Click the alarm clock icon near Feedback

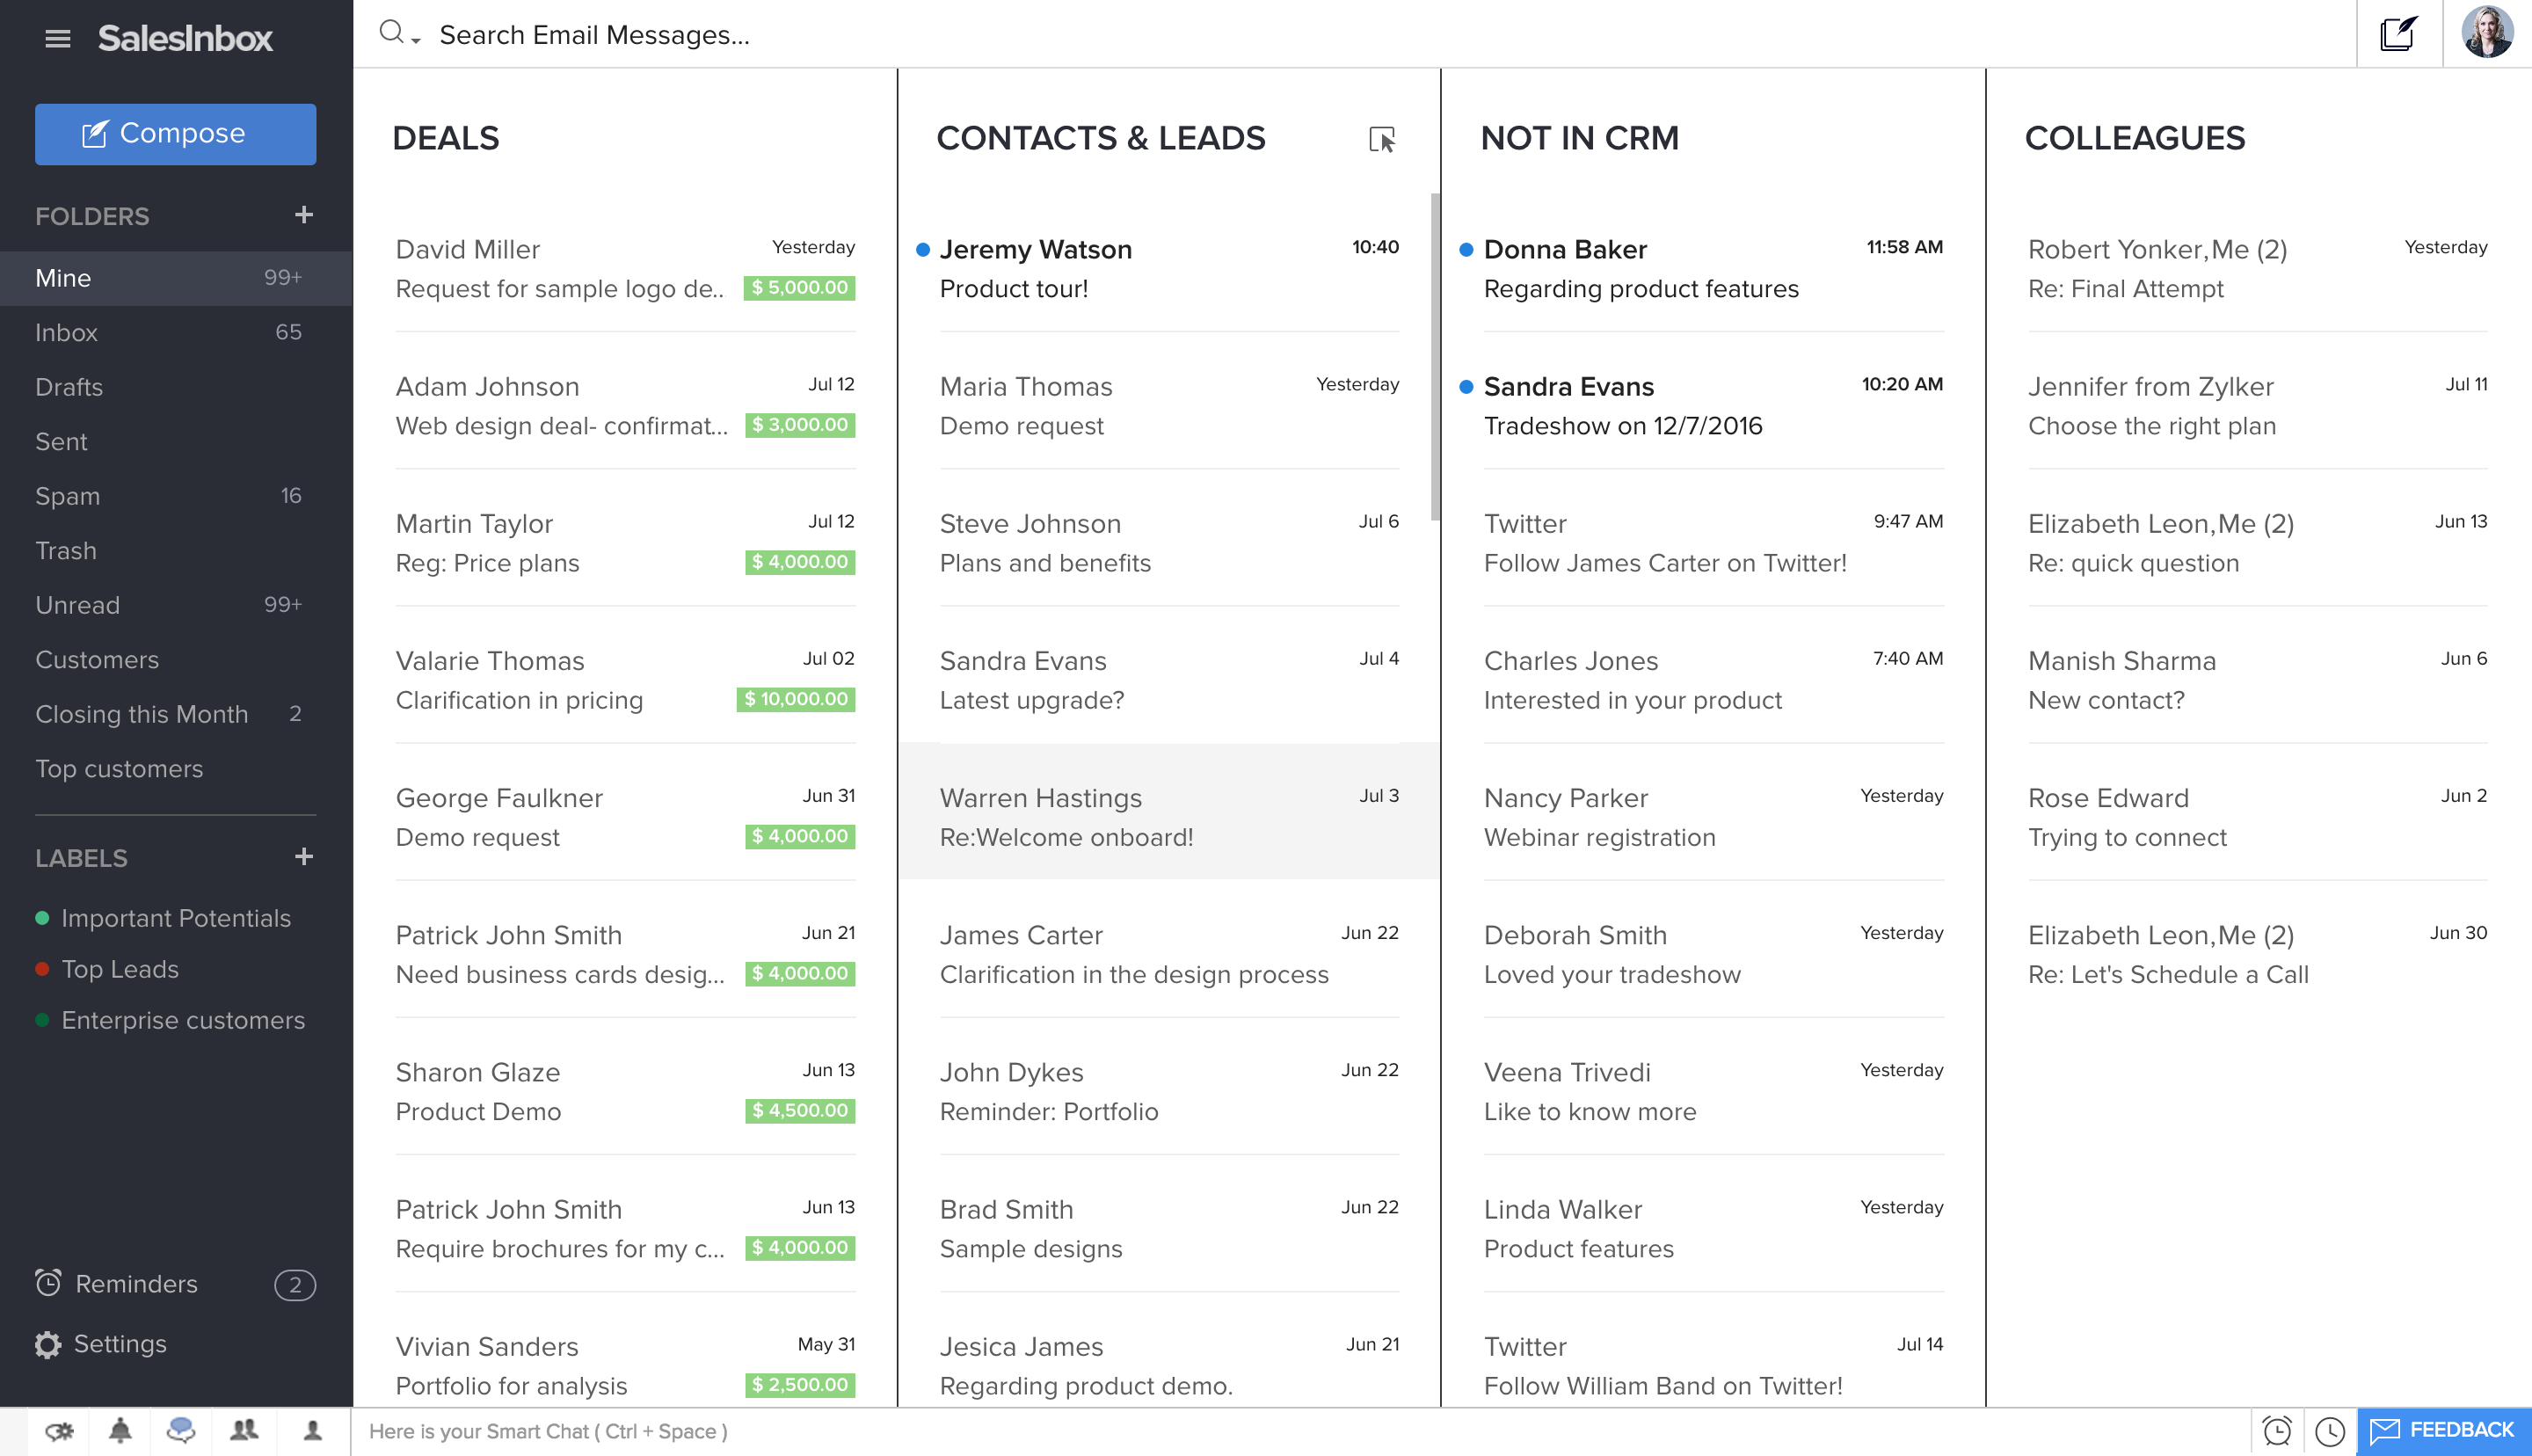coord(2277,1431)
